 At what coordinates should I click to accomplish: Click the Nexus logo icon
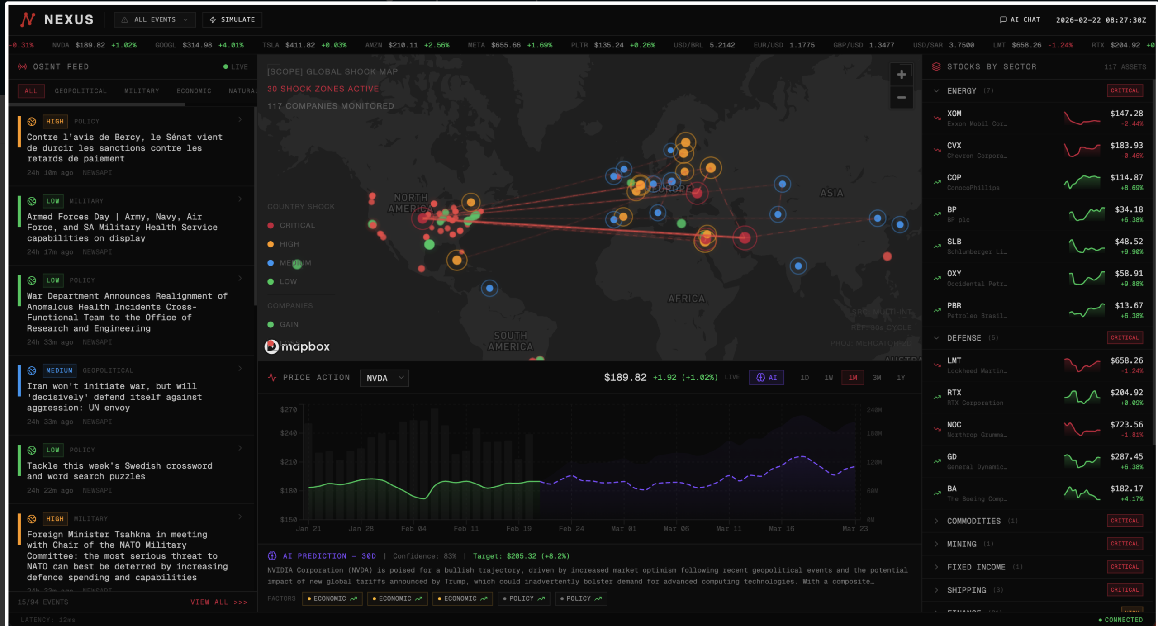28,19
